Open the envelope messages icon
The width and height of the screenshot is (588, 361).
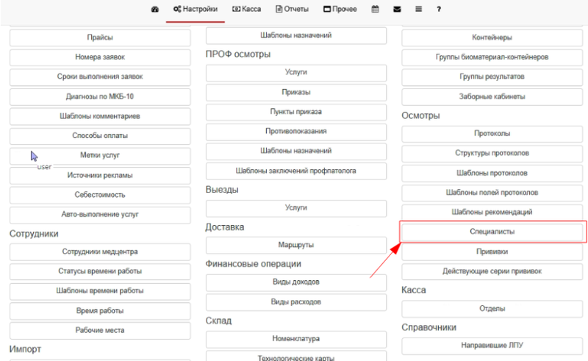click(397, 10)
